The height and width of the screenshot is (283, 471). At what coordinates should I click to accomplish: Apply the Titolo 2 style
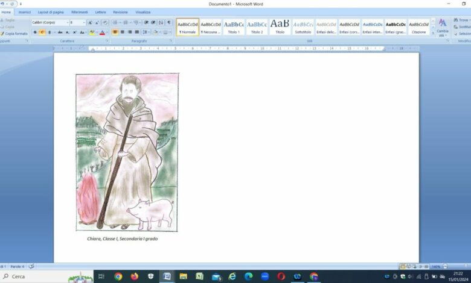point(257,27)
